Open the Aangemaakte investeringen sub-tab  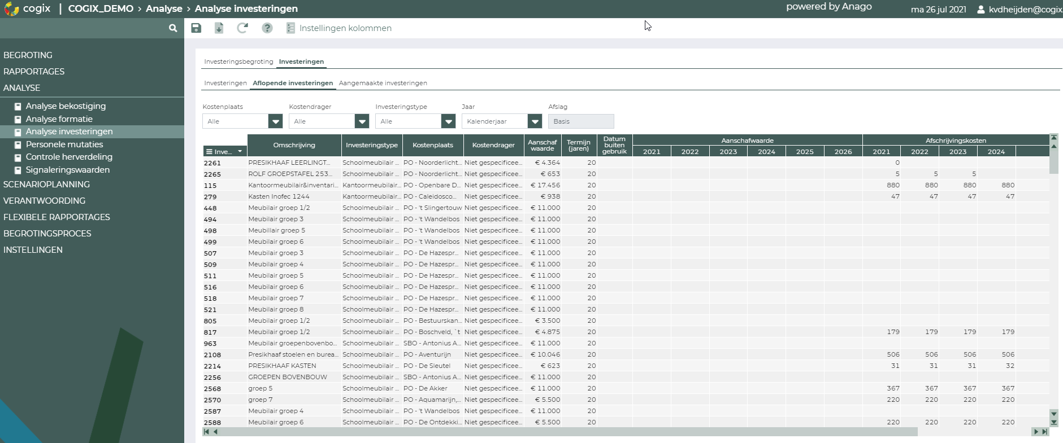383,83
